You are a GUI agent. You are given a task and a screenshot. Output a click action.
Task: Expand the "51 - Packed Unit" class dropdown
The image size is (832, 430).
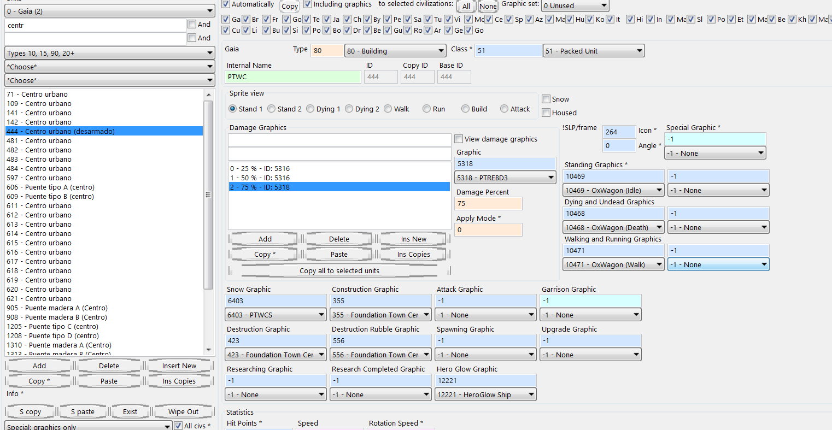pos(593,51)
